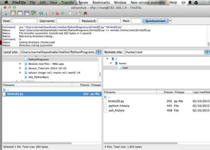The height and width of the screenshot is (150, 210).
Task: Toggle the message log display
Action: (13, 14)
